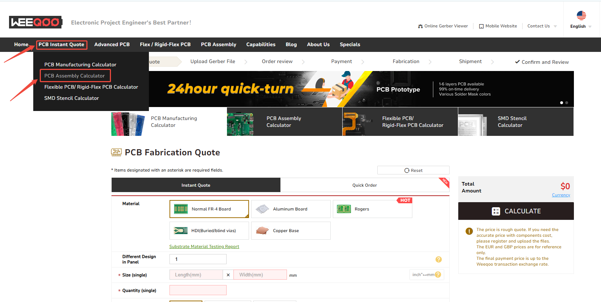This screenshot has height=302, width=601.
Task: Expand the Contact Us dropdown
Action: coord(542,26)
